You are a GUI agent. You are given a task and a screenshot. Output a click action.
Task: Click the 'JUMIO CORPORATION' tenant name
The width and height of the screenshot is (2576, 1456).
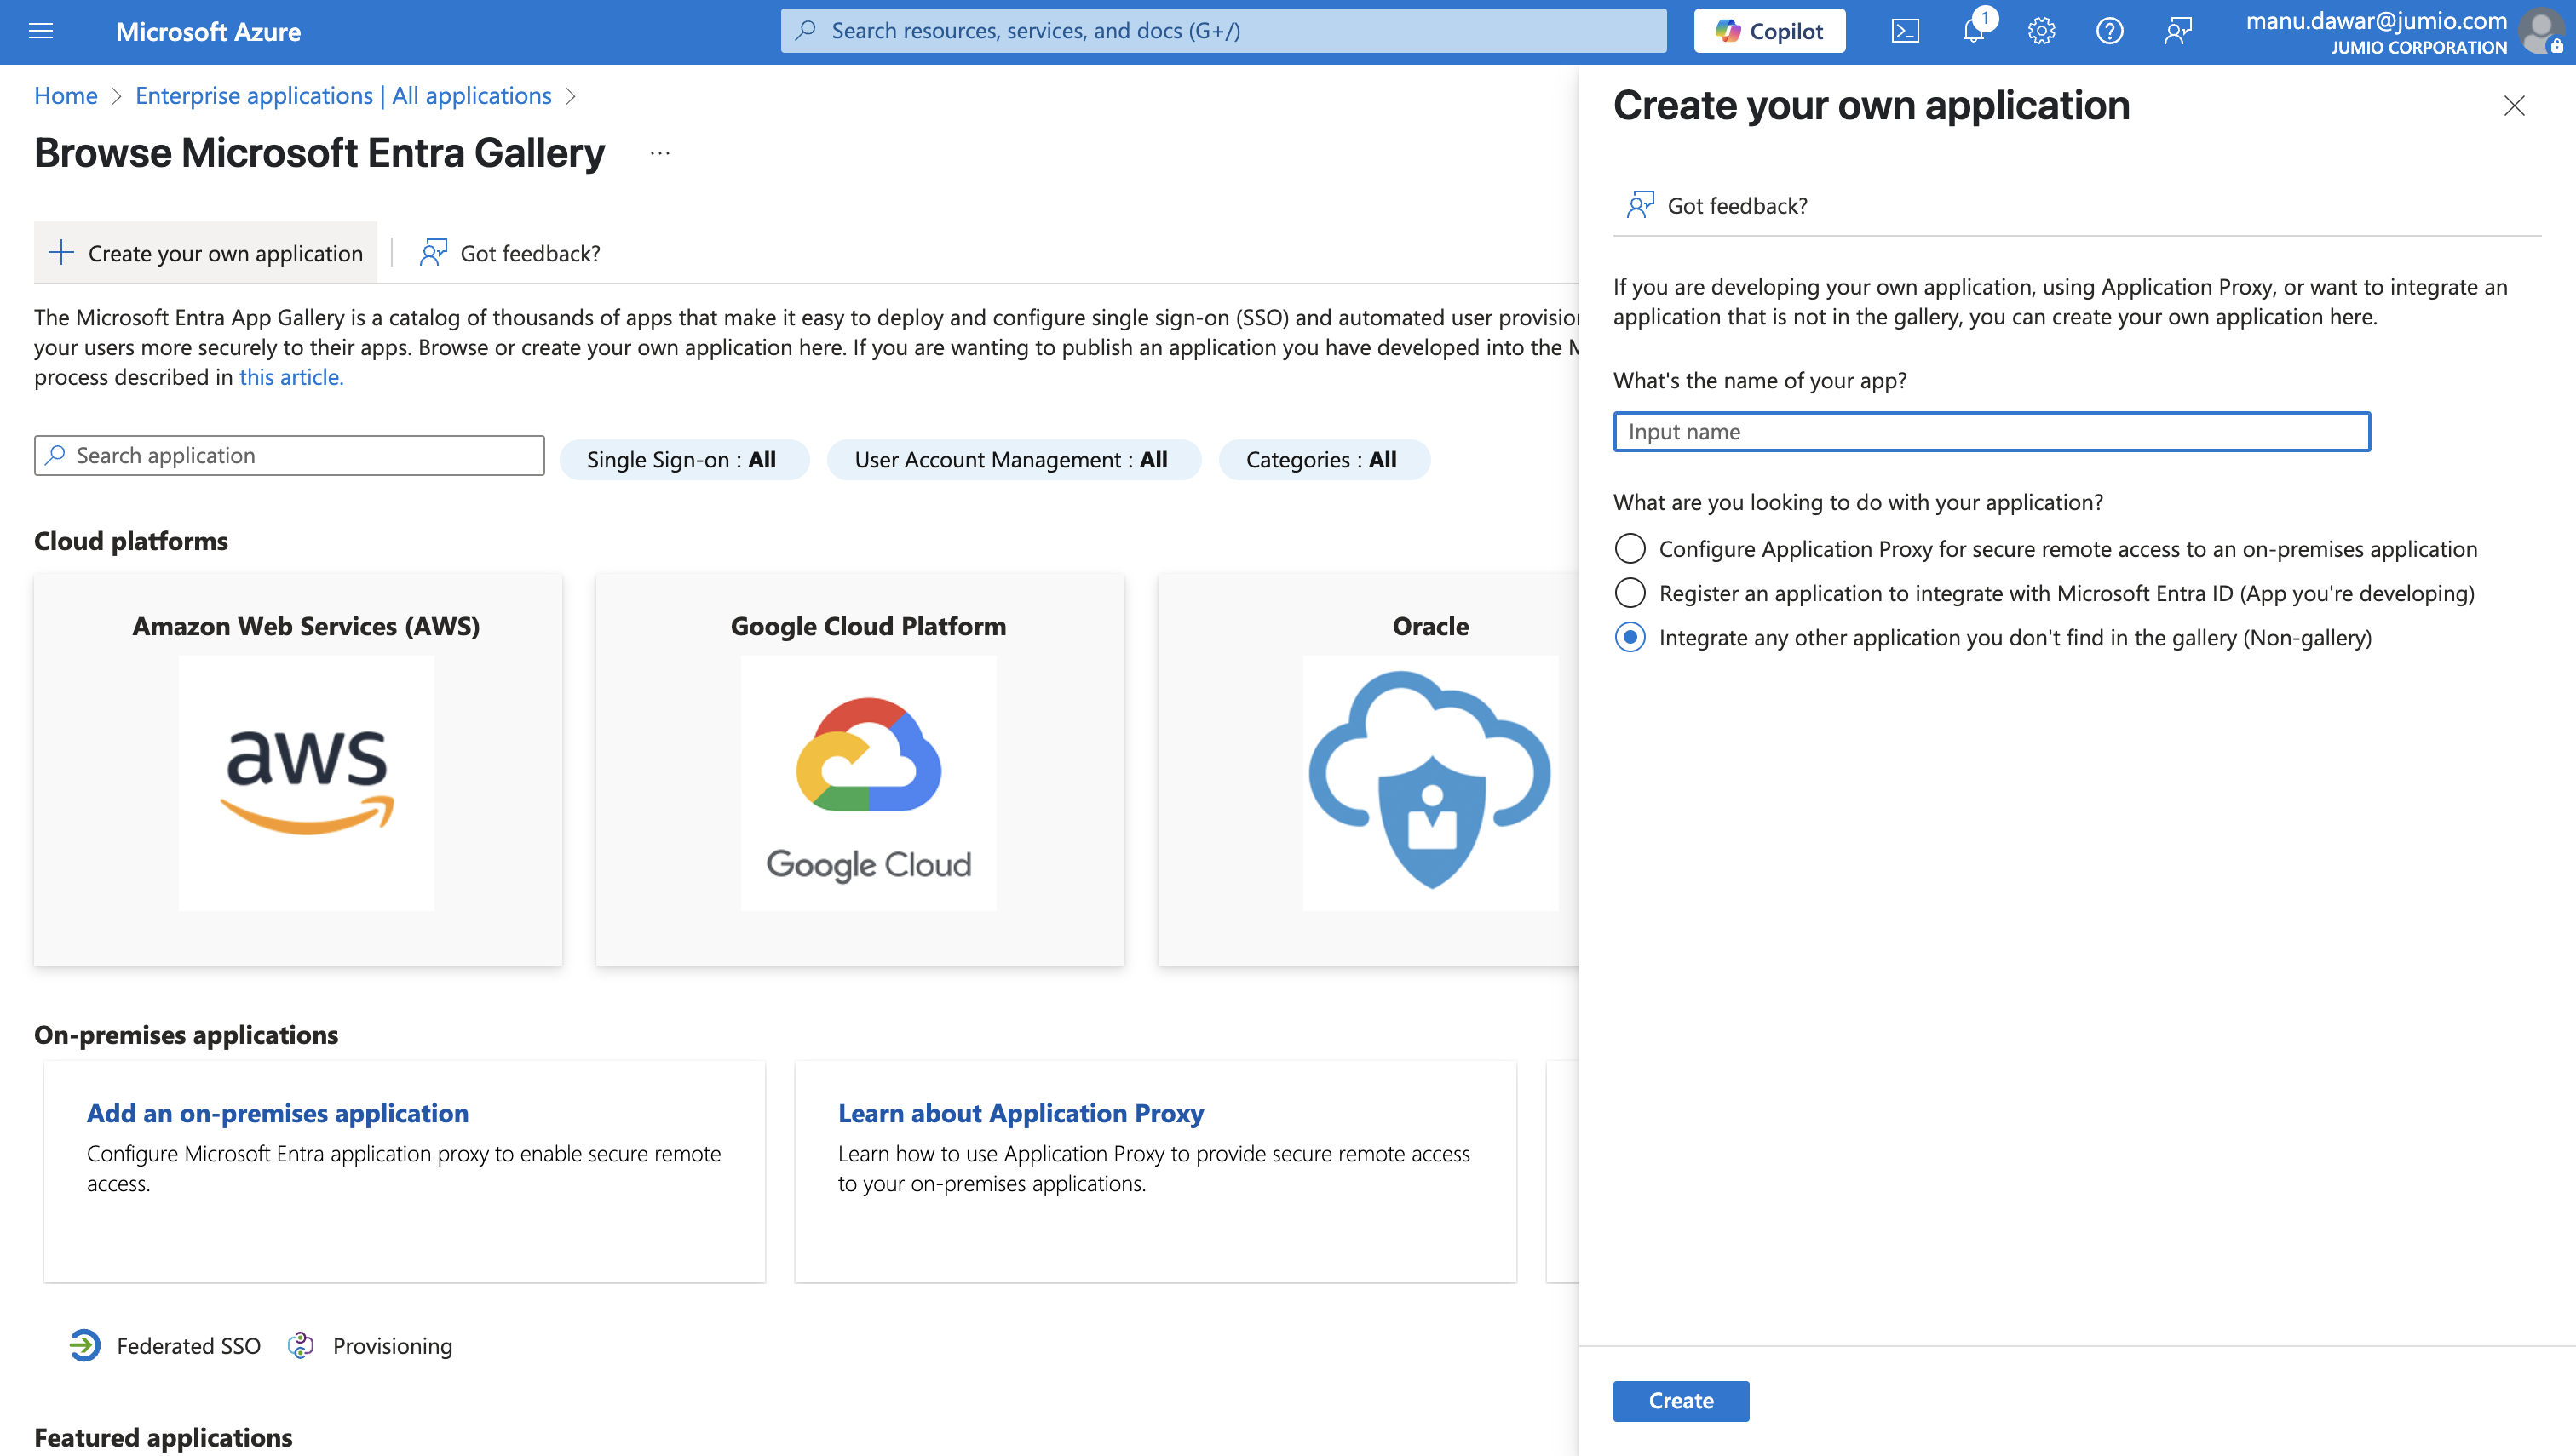pos(2419,47)
